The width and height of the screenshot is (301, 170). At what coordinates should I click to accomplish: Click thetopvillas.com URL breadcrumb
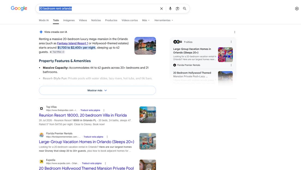[62, 110]
